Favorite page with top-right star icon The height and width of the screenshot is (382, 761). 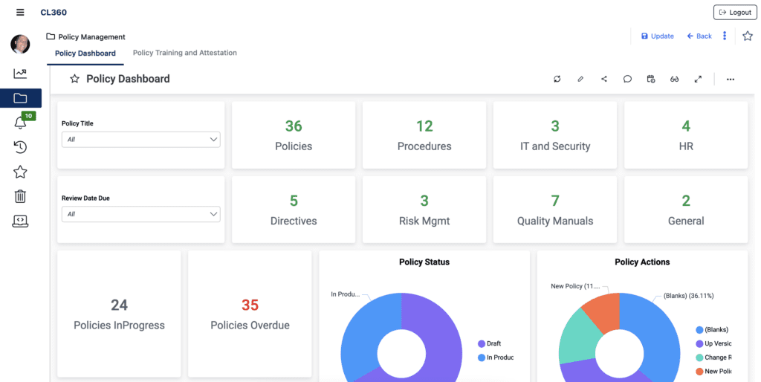tap(748, 36)
